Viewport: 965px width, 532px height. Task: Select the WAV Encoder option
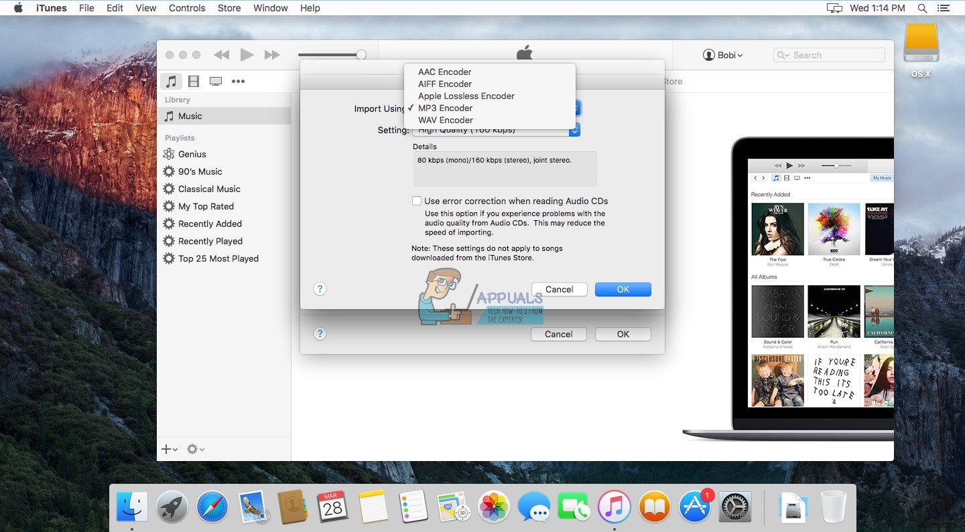coord(445,120)
